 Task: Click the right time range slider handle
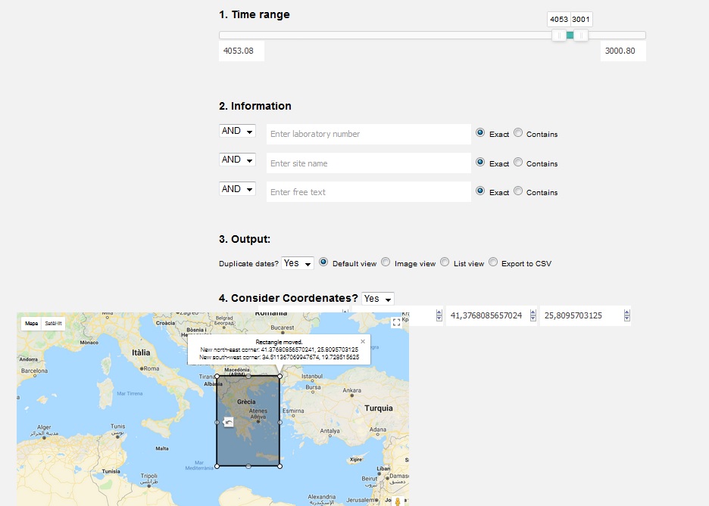[581, 36]
